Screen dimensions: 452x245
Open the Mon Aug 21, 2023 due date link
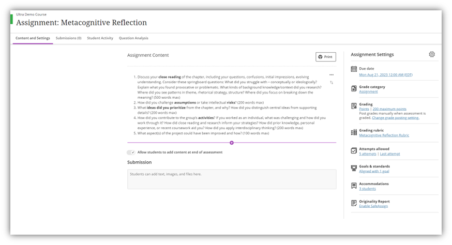click(386, 74)
